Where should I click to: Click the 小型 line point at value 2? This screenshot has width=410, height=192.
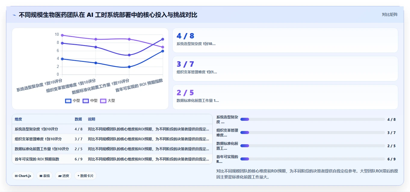pyautogui.click(x=129, y=67)
